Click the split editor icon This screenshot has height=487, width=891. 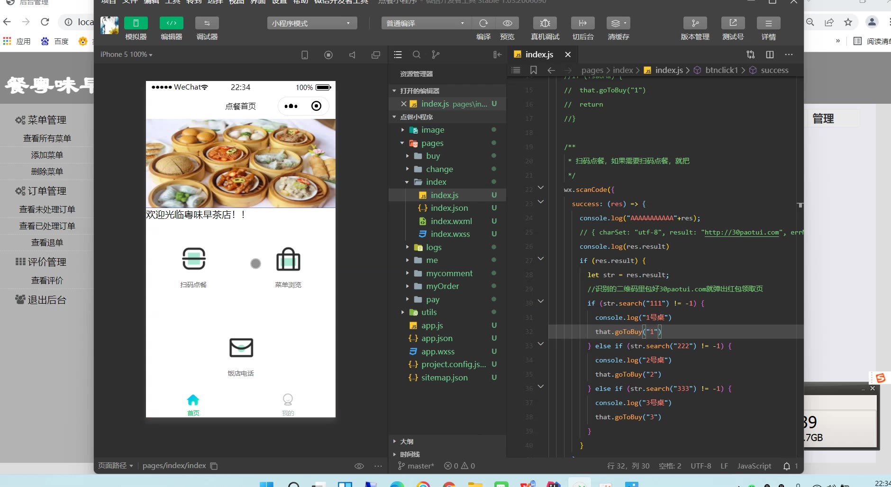coord(770,55)
